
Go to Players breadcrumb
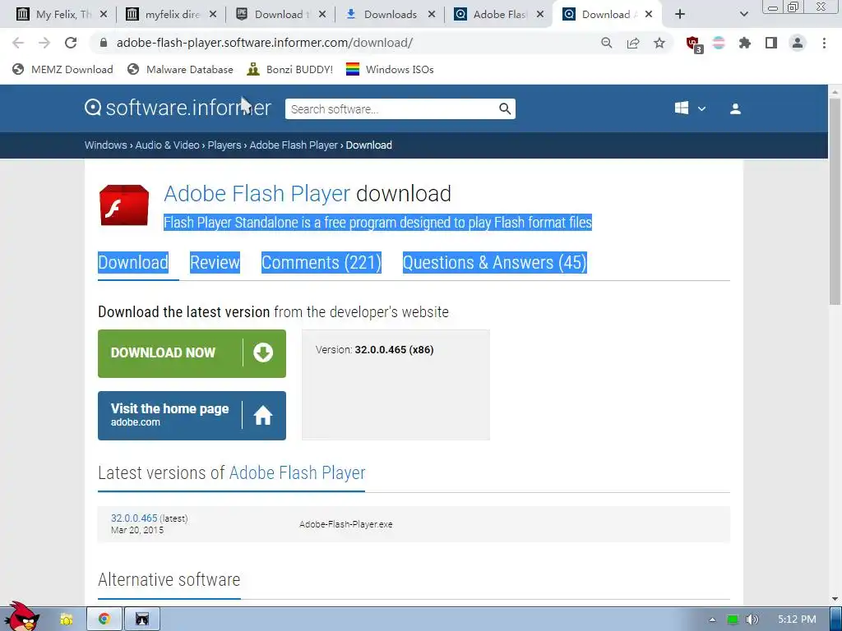(x=224, y=145)
